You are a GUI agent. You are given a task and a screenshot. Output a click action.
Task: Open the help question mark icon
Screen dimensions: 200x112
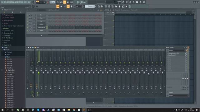pyautogui.click(x=133, y=2)
